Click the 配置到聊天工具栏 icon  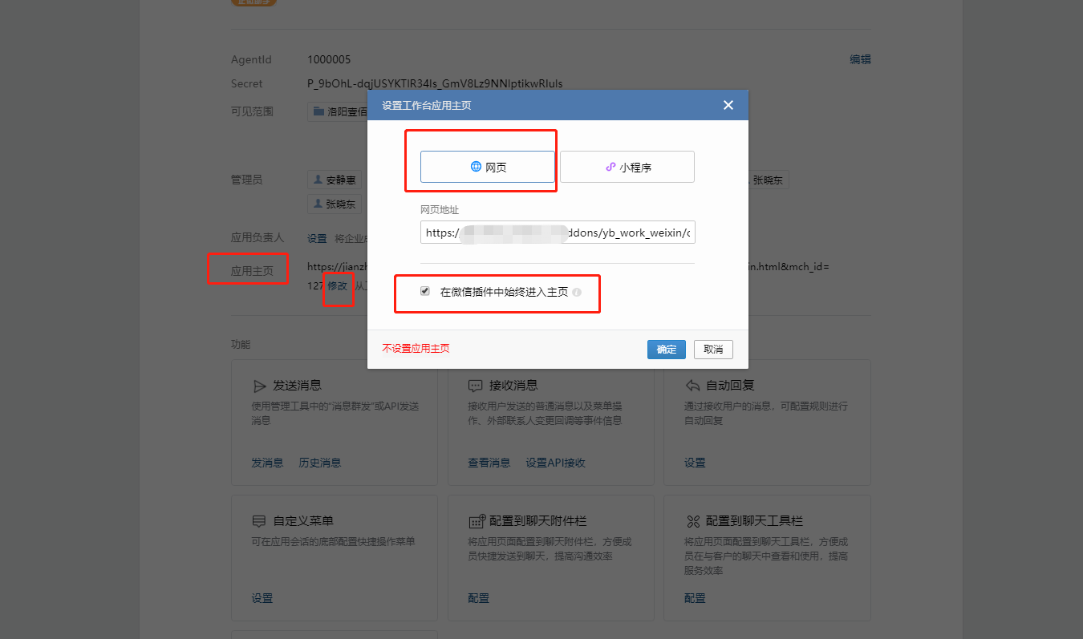(692, 521)
